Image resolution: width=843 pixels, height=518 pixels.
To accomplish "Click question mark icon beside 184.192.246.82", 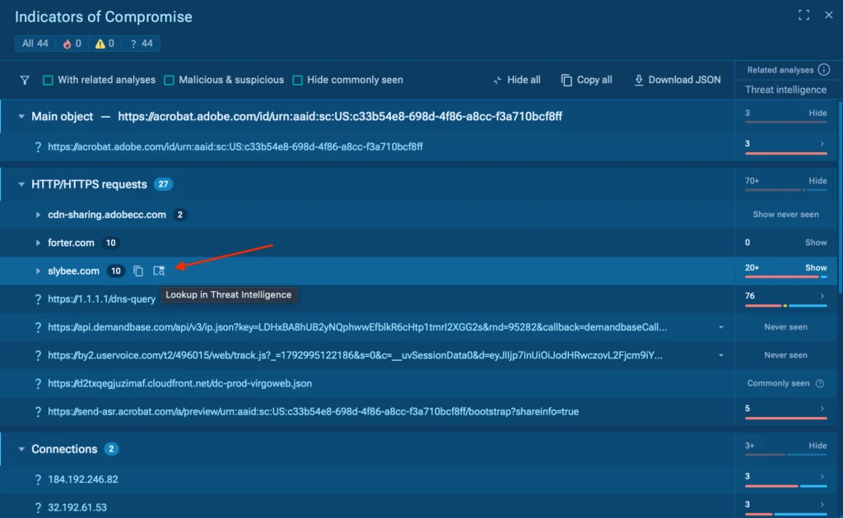I will click(x=38, y=479).
